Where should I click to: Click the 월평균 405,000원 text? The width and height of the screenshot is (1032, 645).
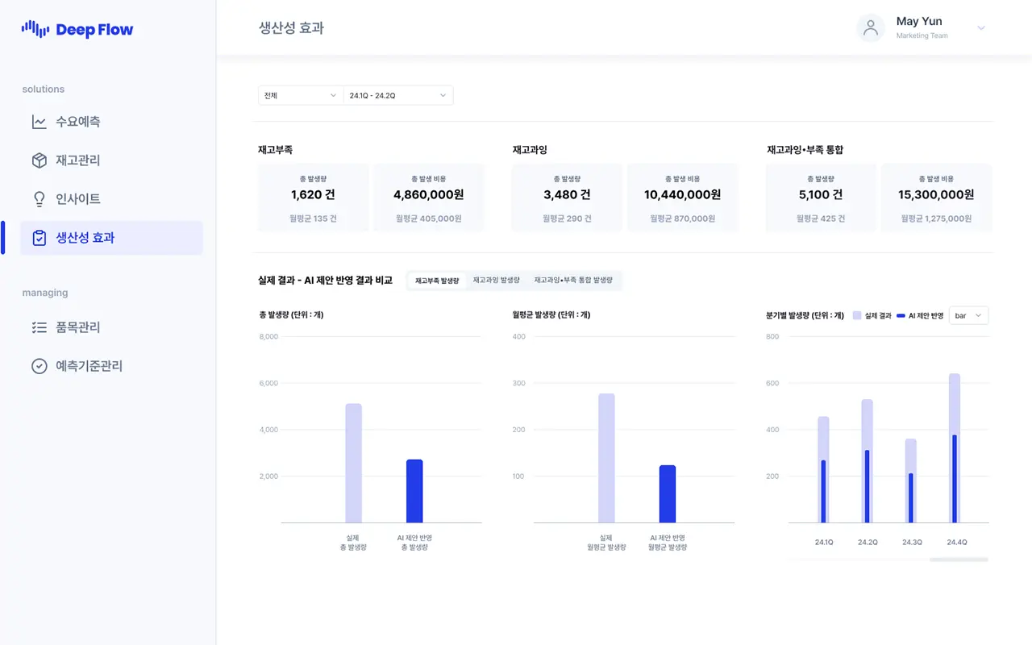pos(429,218)
